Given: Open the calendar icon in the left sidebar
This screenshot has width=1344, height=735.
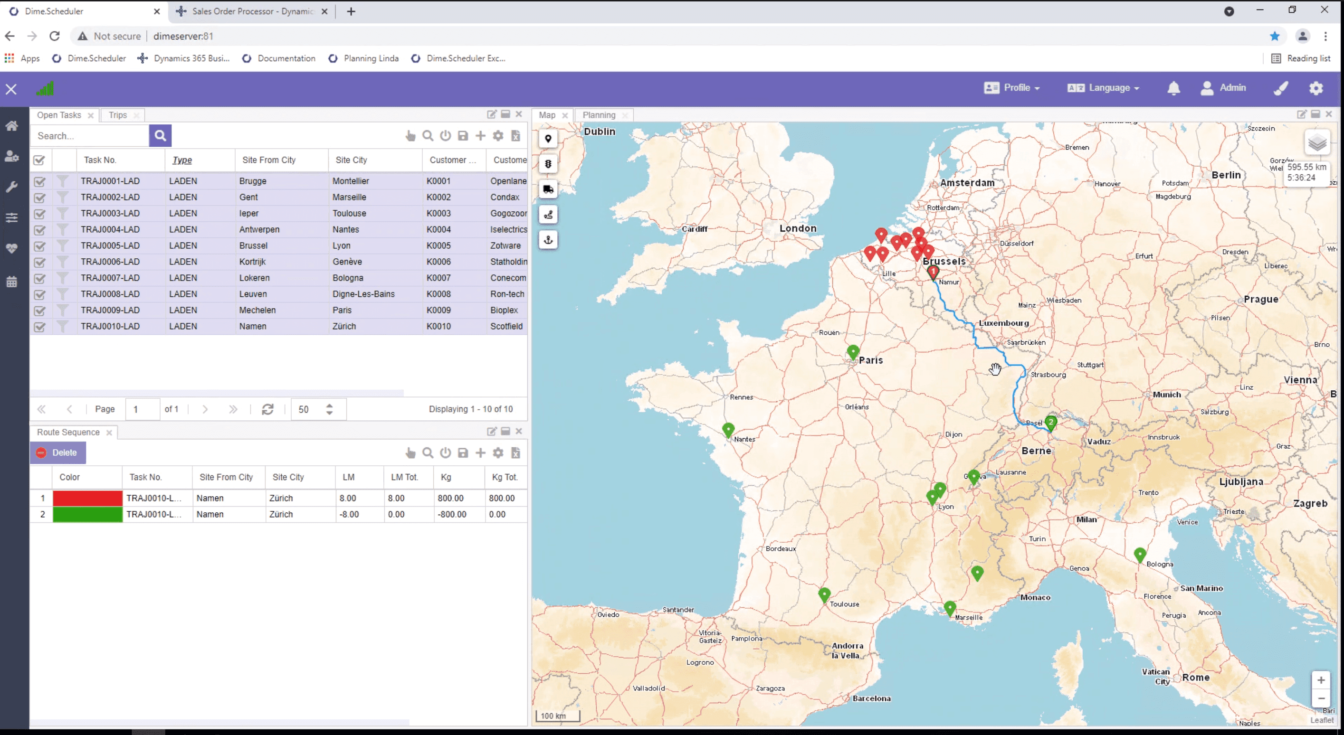Looking at the screenshot, I should (12, 282).
